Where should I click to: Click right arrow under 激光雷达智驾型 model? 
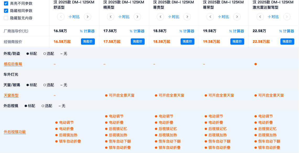pyautogui.click(x=287, y=17)
